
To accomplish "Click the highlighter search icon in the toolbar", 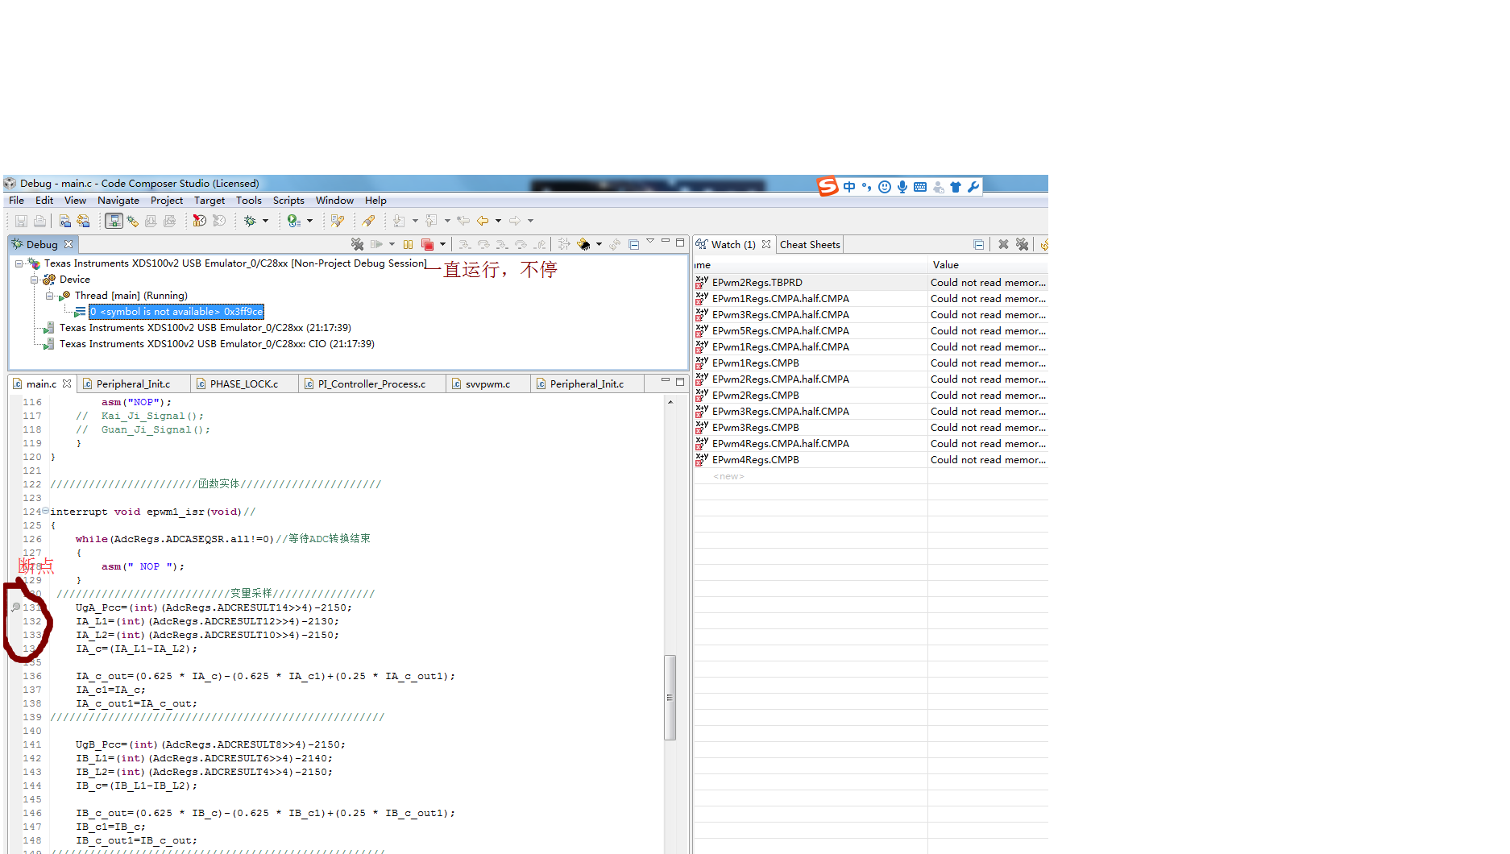I will [x=368, y=221].
